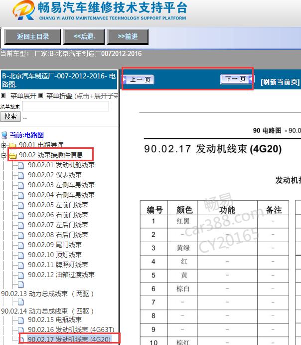Open 90.02.16 发动机线束 (4G63T)
301x345 pixels.
point(71,330)
